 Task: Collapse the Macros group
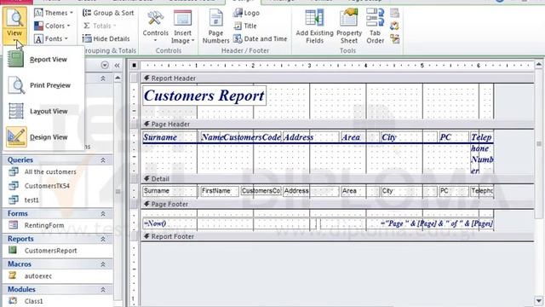pos(103,264)
